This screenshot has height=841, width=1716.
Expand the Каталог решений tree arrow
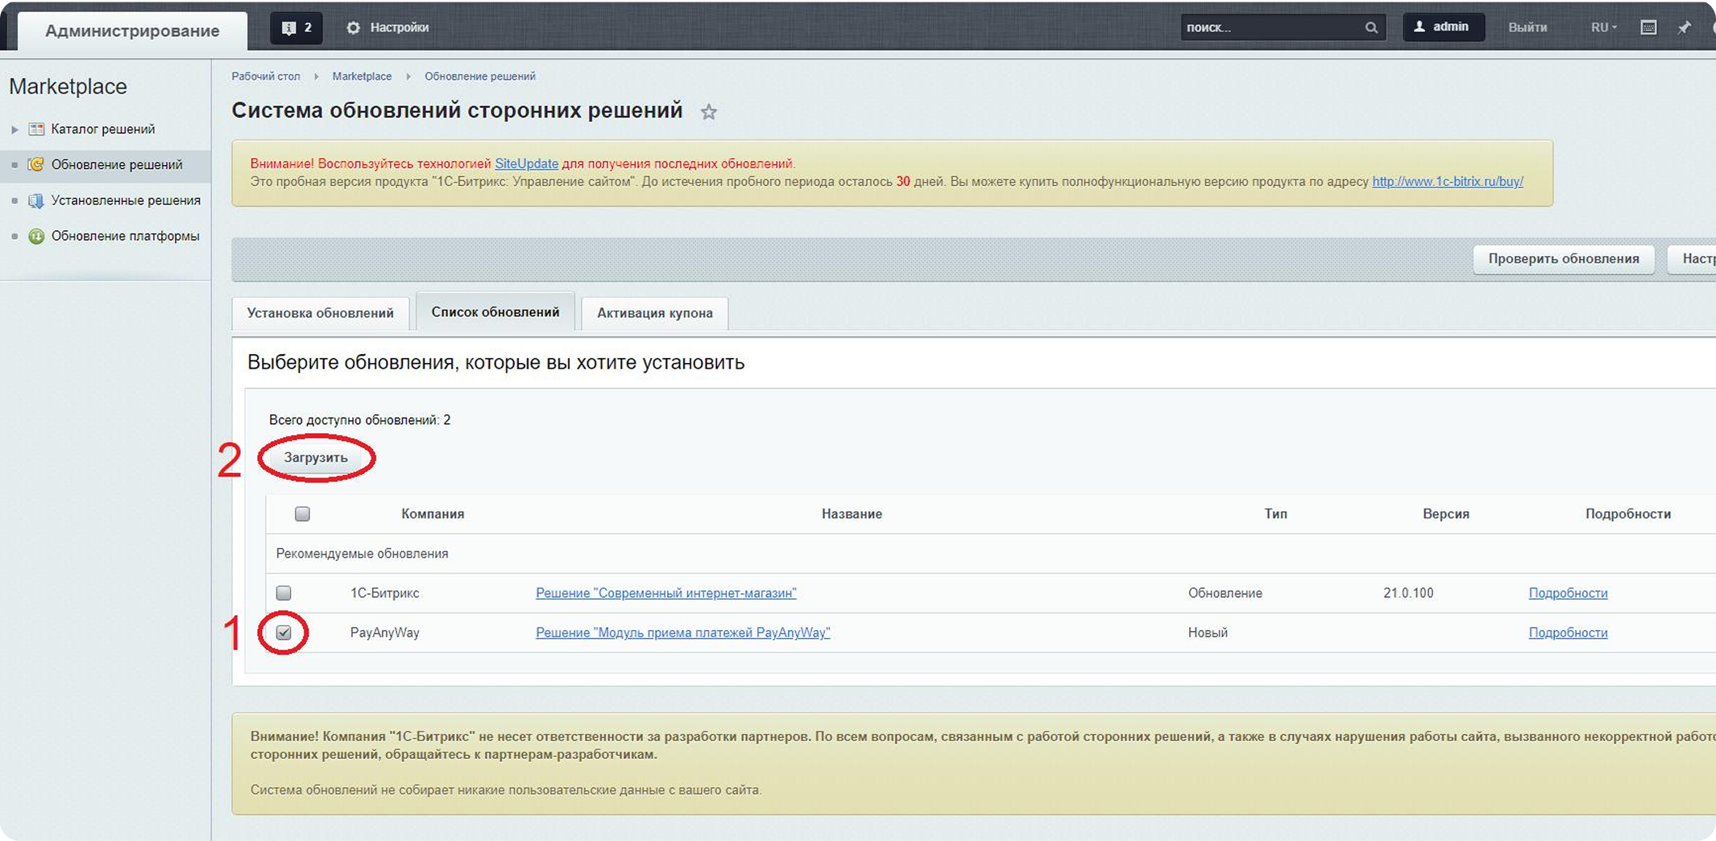point(15,130)
